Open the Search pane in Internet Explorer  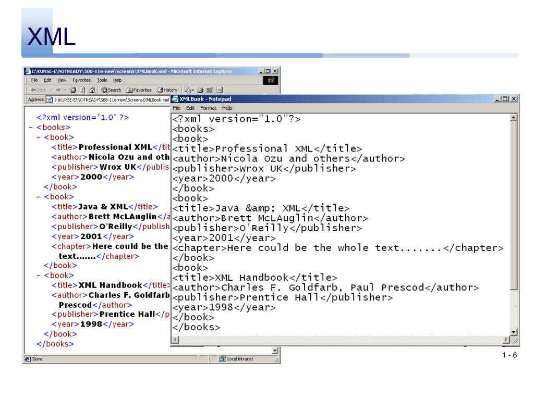(111, 90)
